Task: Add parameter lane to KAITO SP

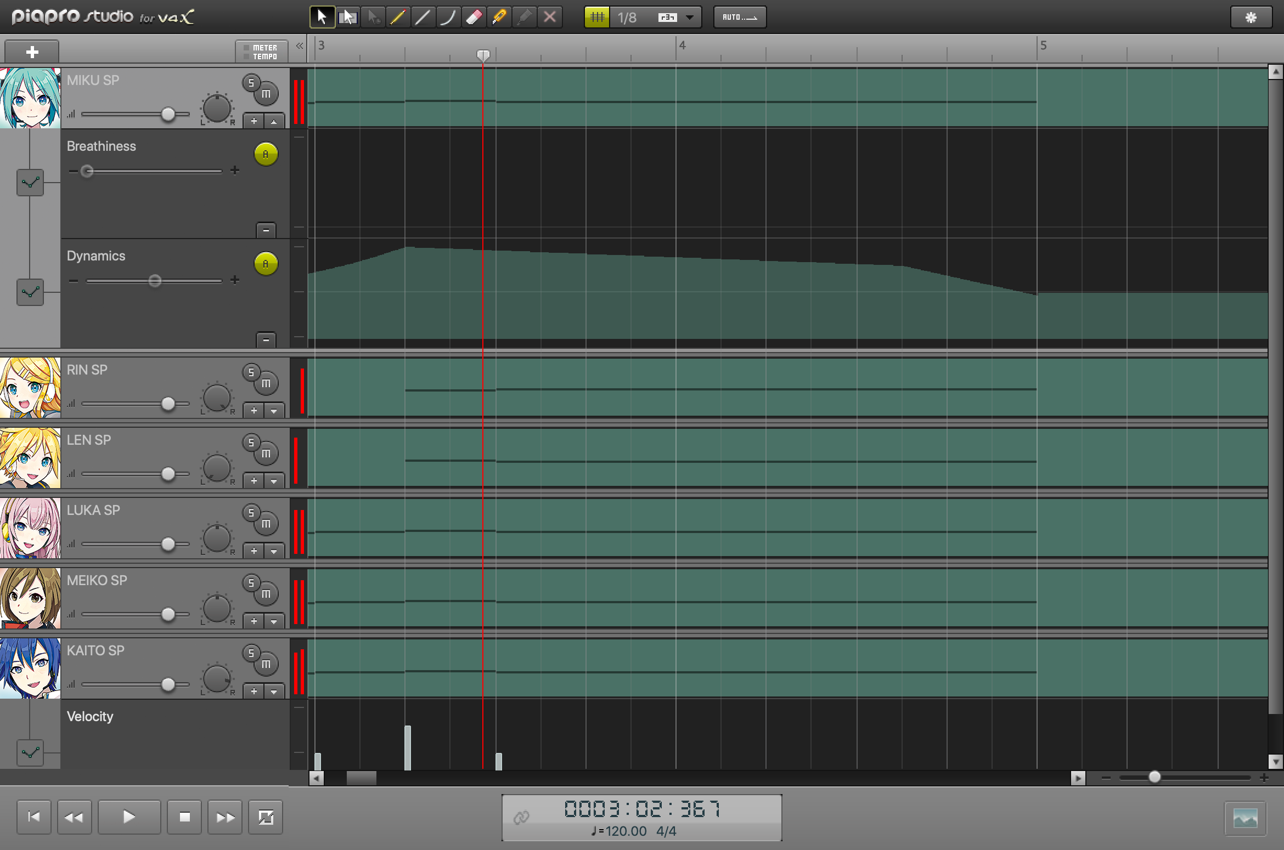Action: (x=254, y=692)
